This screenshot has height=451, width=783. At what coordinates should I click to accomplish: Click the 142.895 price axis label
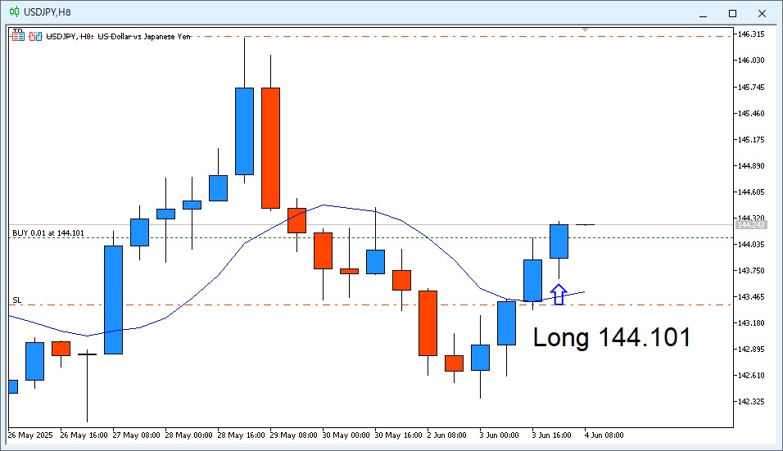[x=751, y=350]
